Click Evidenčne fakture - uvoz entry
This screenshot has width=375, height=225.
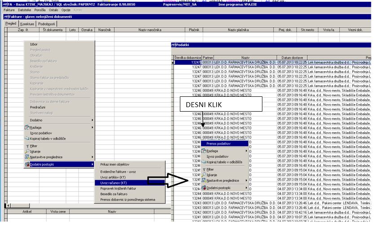pyautogui.click(x=118, y=172)
